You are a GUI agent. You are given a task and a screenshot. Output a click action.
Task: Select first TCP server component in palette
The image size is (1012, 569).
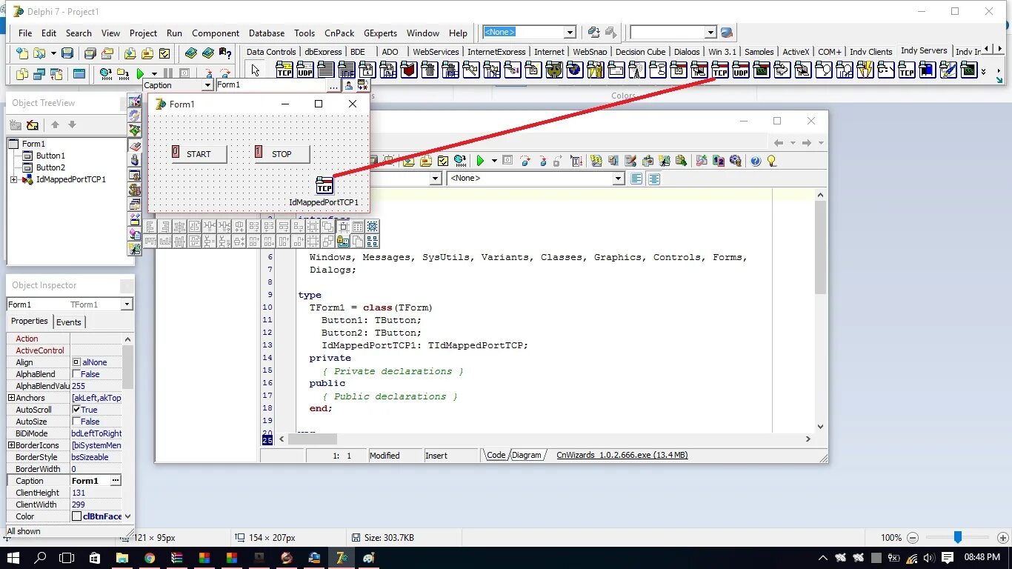284,70
